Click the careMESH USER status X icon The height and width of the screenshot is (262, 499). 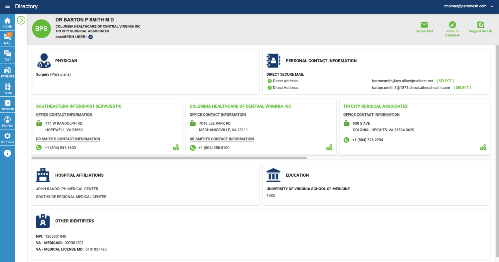tap(90, 37)
